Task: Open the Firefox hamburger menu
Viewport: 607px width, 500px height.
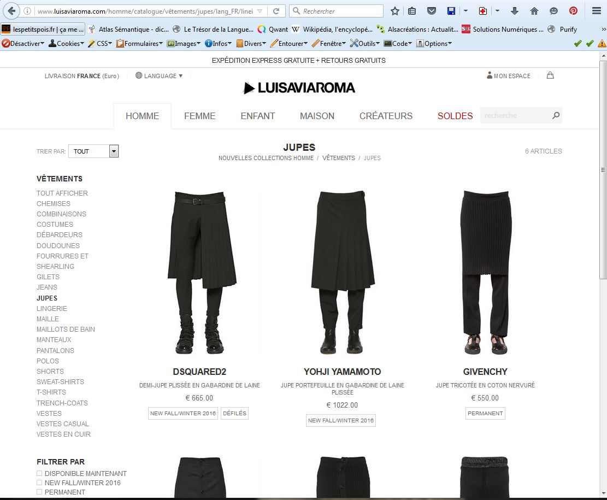Action: pyautogui.click(x=597, y=11)
